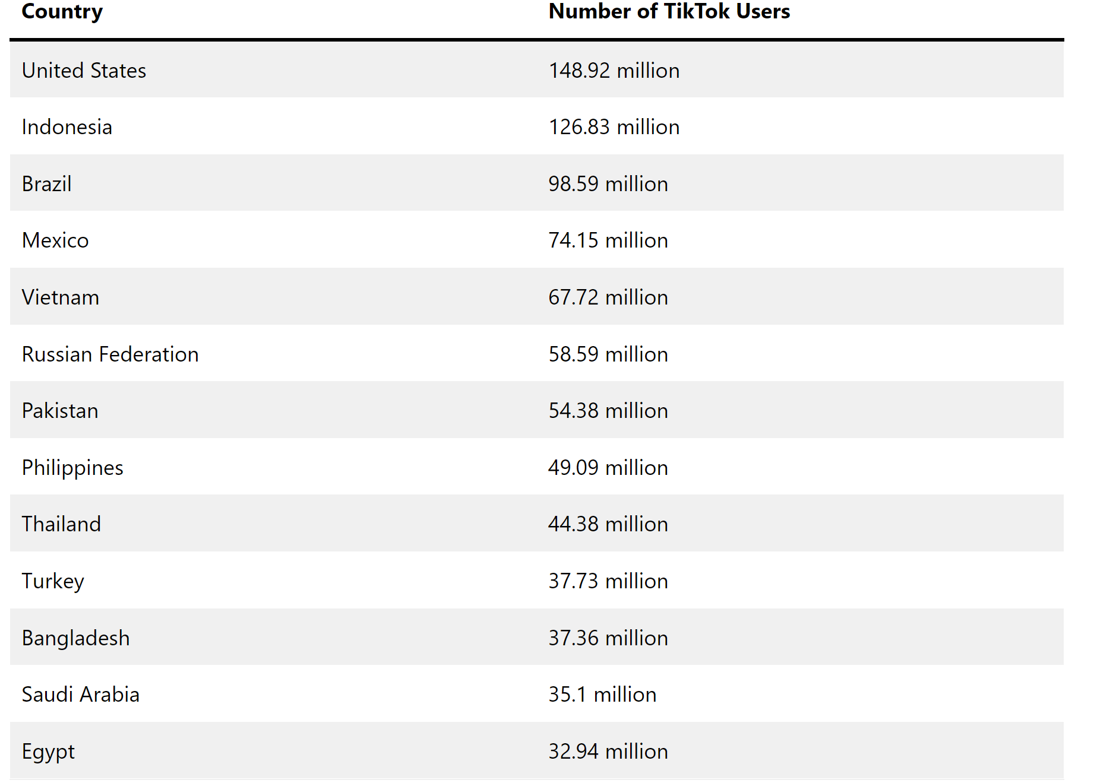
Task: Click the Country column header
Action: click(x=62, y=12)
